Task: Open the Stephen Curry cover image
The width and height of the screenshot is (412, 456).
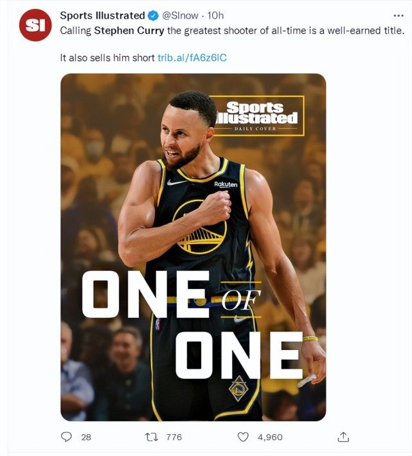Action: [x=193, y=247]
